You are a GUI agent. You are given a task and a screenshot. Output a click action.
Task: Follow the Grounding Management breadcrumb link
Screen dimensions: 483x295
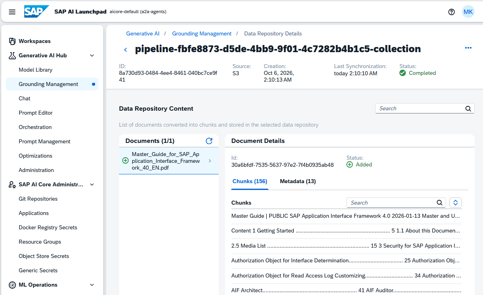pos(202,33)
